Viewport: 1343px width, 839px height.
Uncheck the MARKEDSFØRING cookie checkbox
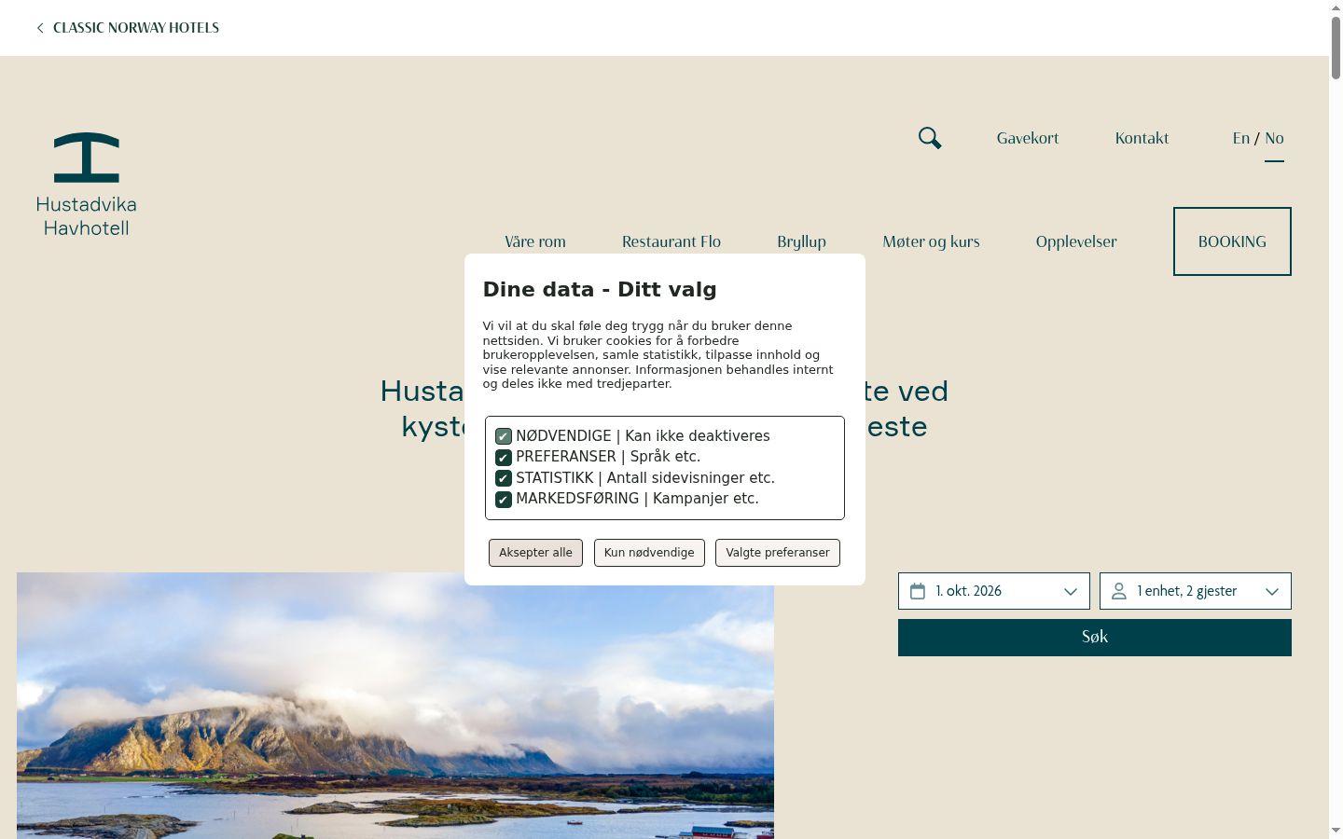point(504,499)
